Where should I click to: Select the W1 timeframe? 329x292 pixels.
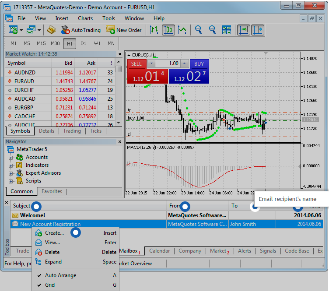click(x=97, y=43)
